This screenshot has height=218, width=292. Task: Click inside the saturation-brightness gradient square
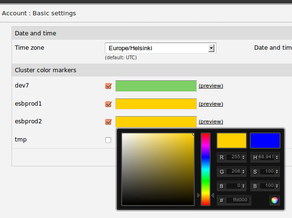157,169
